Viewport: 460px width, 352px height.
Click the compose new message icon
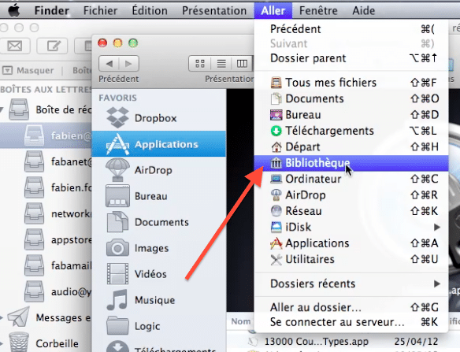54,46
